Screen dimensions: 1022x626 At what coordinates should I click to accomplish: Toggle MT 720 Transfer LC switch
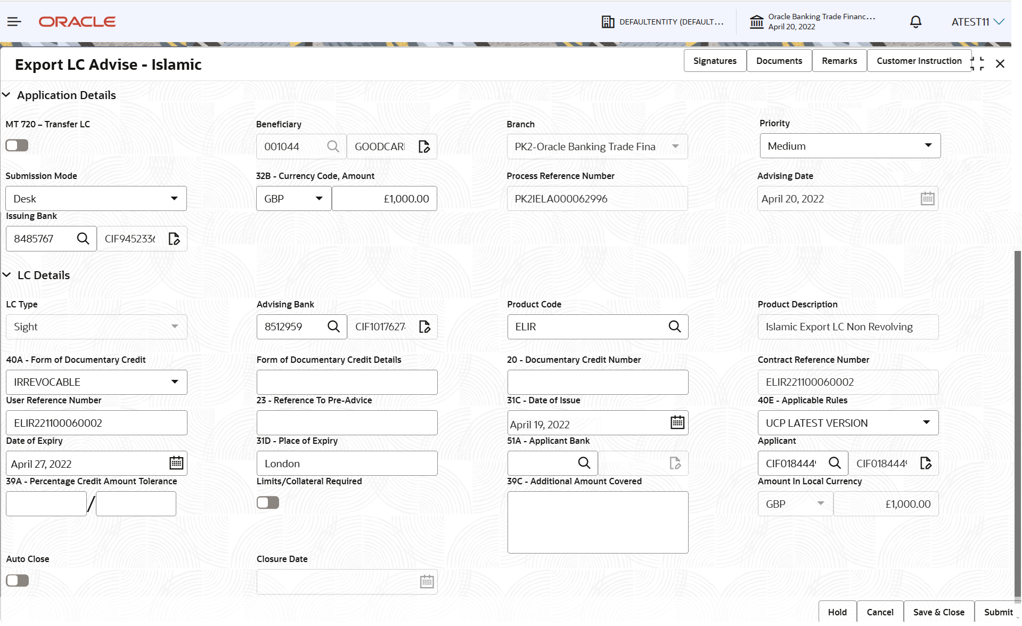click(x=17, y=145)
